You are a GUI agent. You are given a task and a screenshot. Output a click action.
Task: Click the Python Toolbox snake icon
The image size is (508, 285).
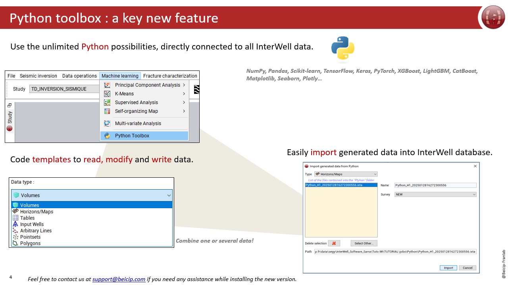pyautogui.click(x=107, y=136)
